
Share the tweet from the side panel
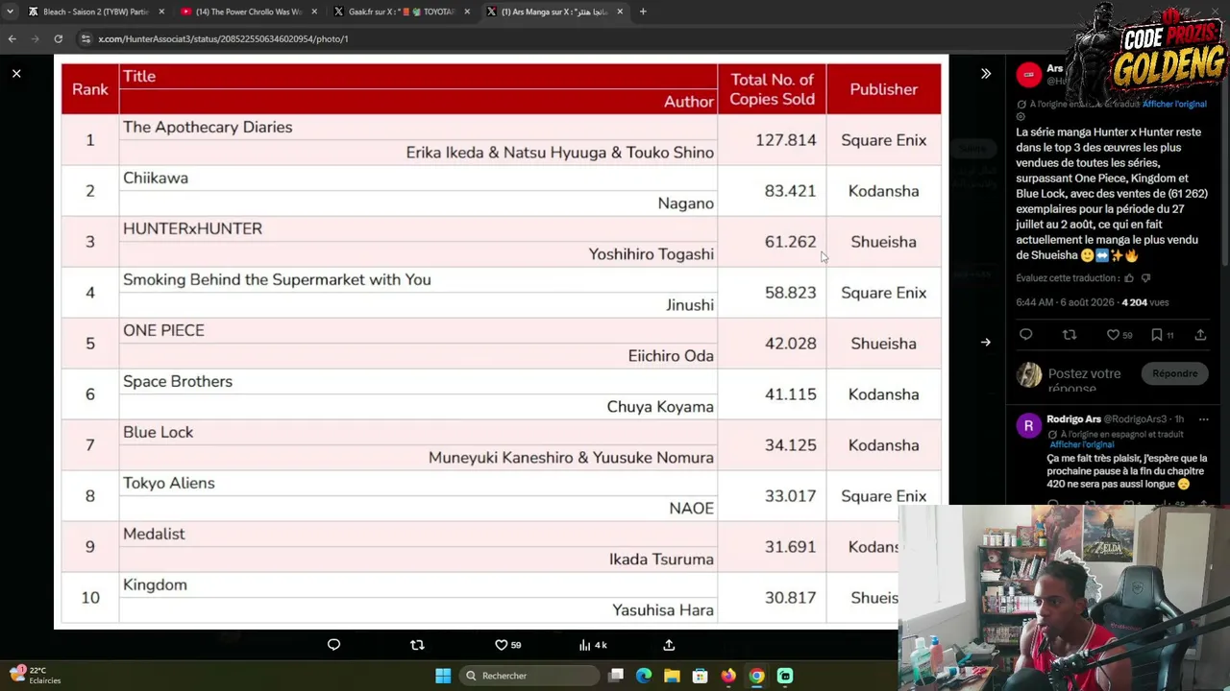click(x=1200, y=335)
